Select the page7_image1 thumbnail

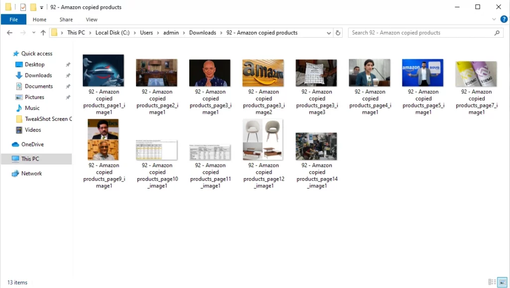476,74
